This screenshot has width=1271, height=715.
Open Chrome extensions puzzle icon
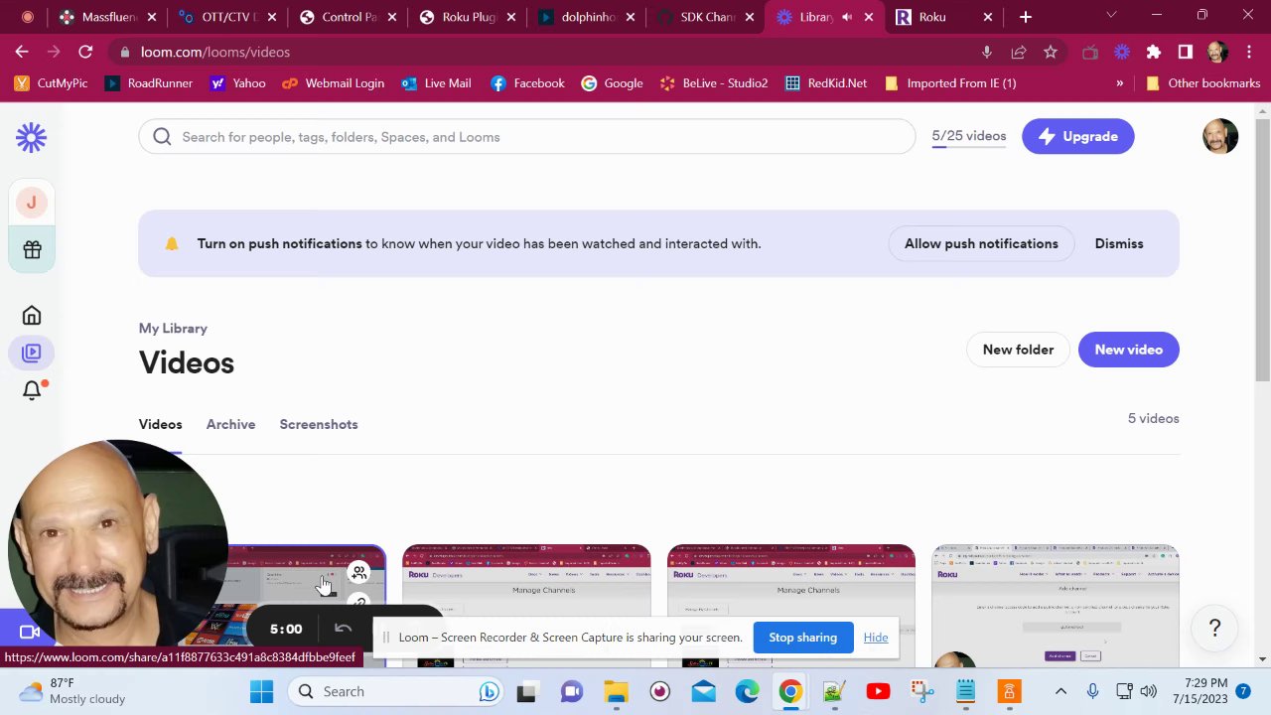coord(1153,52)
